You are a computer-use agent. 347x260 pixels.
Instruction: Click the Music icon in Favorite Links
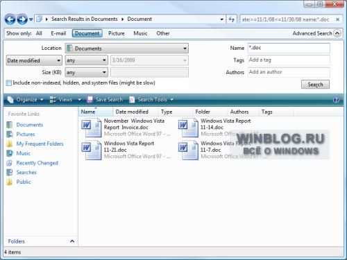(10, 153)
